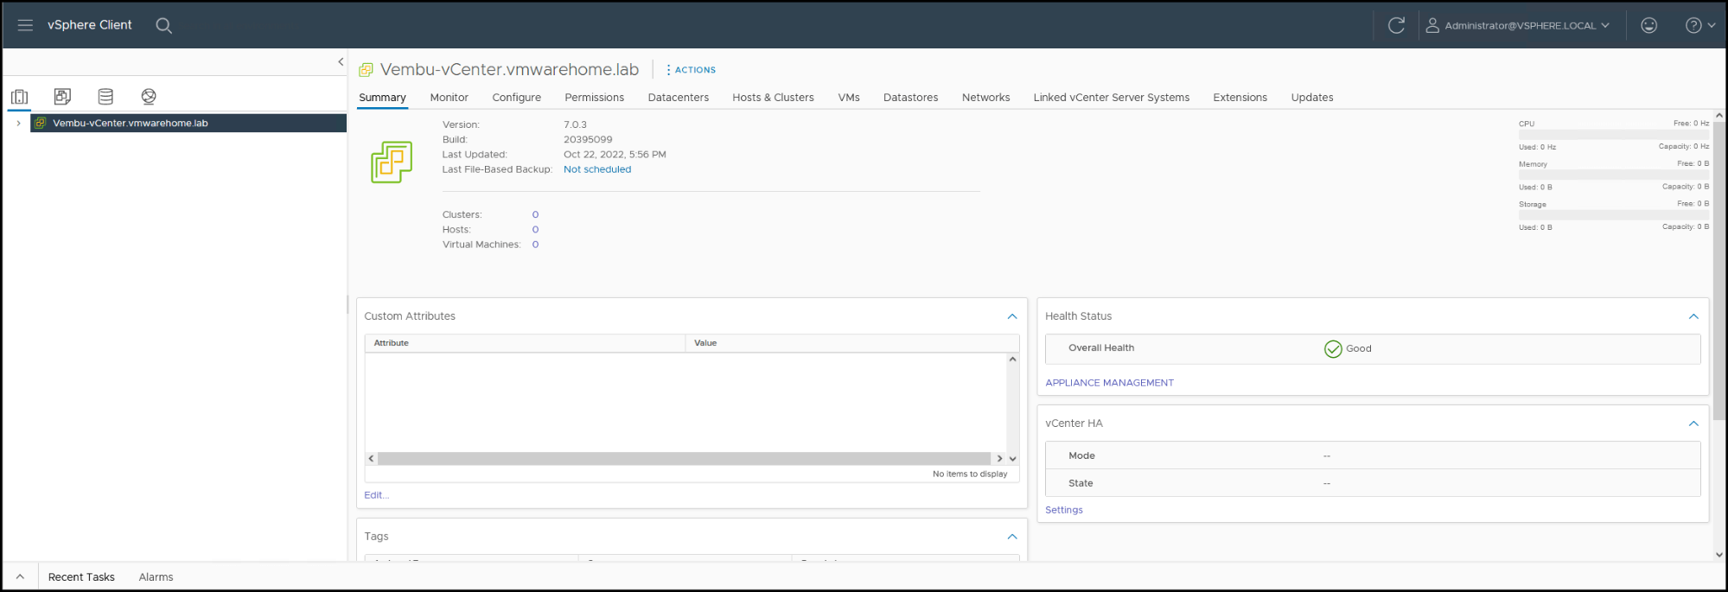Open the Hosts & Clusters tab
The height and width of the screenshot is (592, 1728).
773,98
